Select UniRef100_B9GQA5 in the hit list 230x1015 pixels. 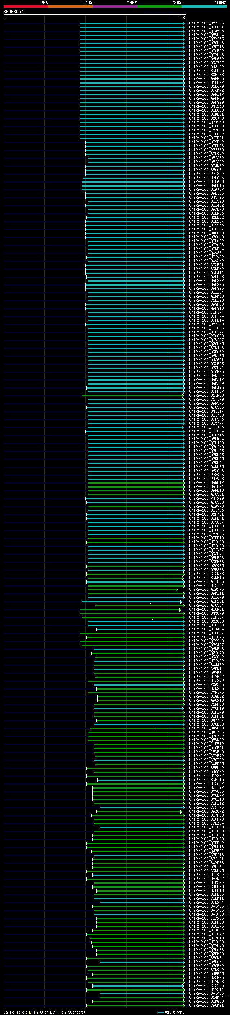pos(206,71)
